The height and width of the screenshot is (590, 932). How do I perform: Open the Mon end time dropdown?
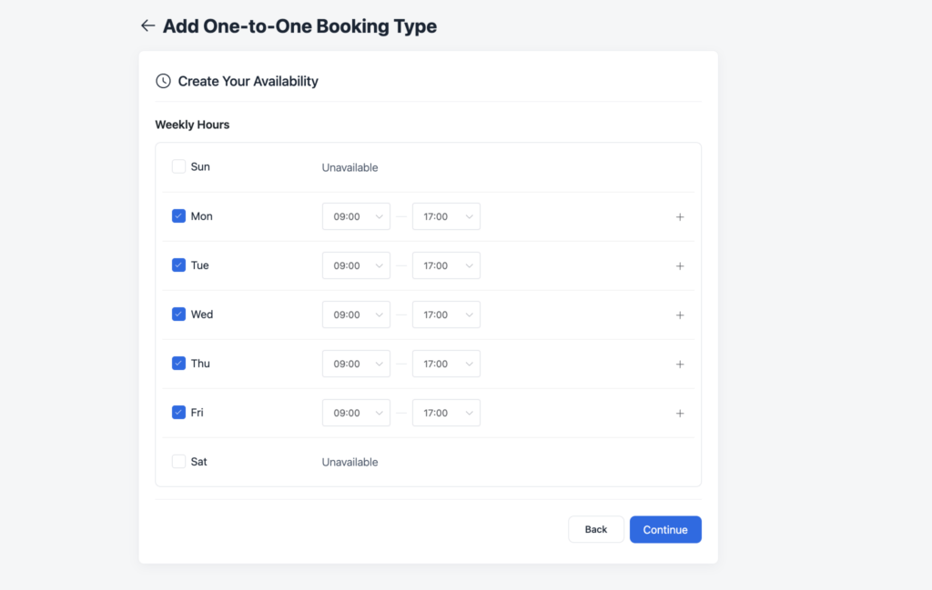(446, 216)
